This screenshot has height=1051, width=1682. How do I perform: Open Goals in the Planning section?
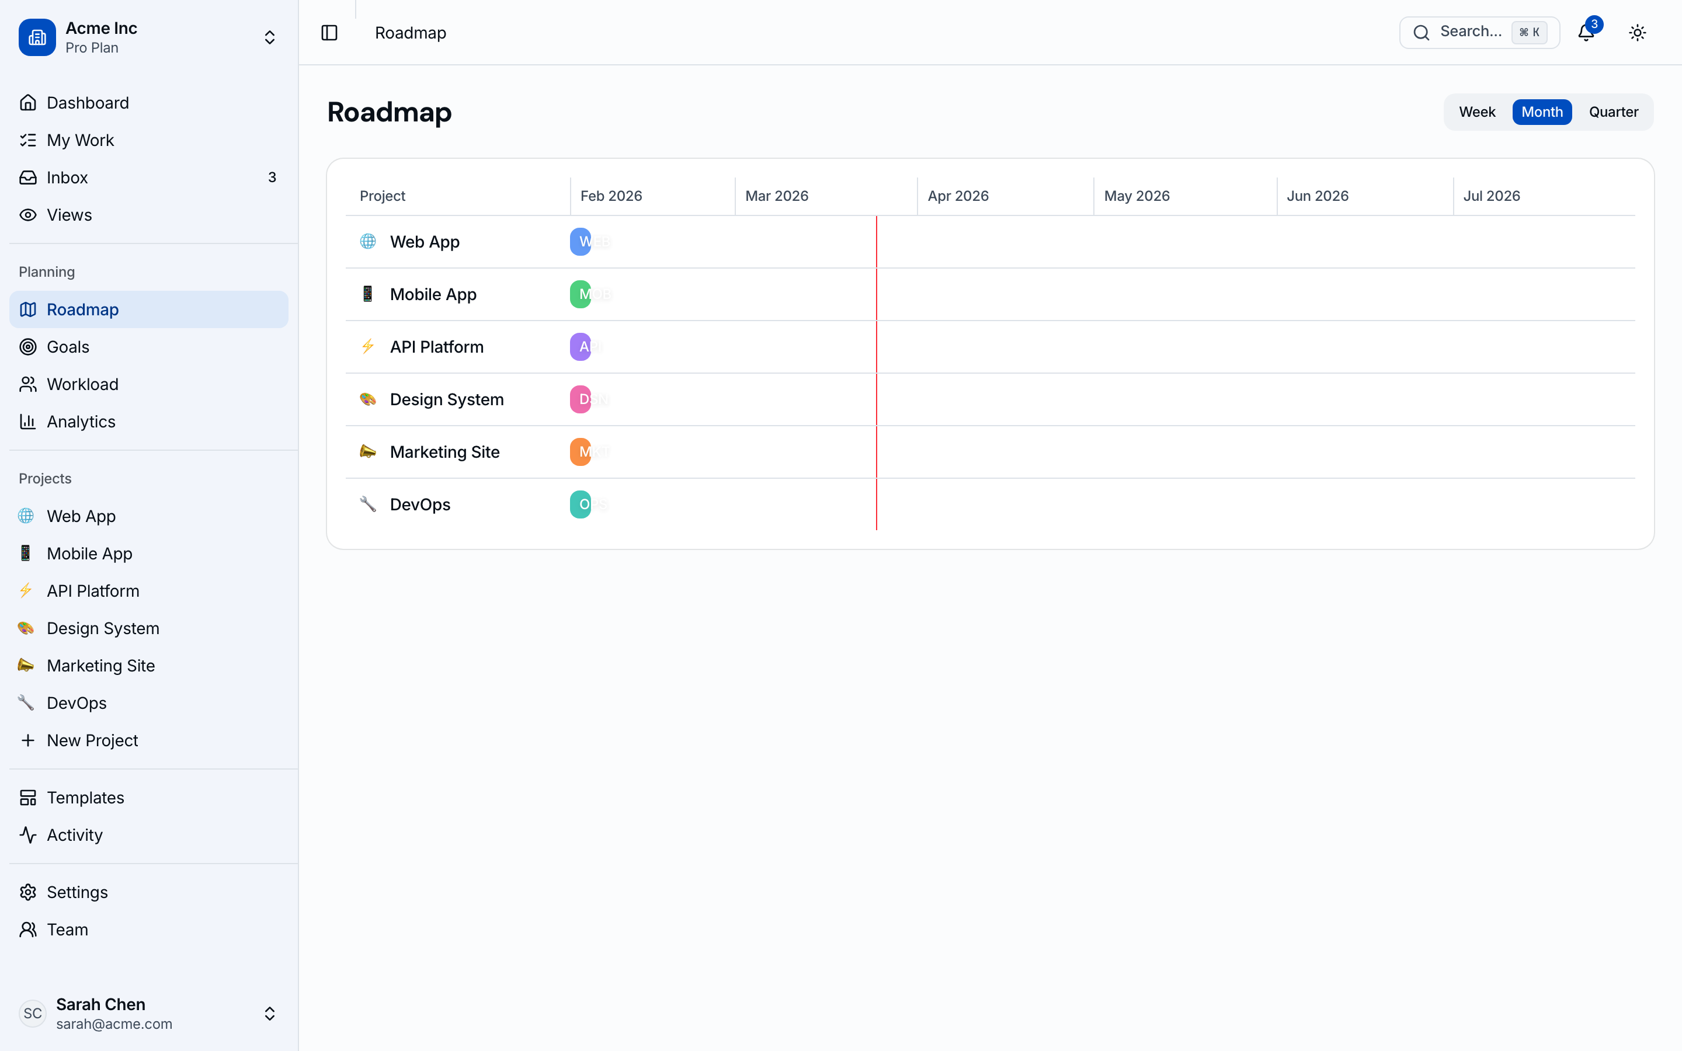coord(67,346)
